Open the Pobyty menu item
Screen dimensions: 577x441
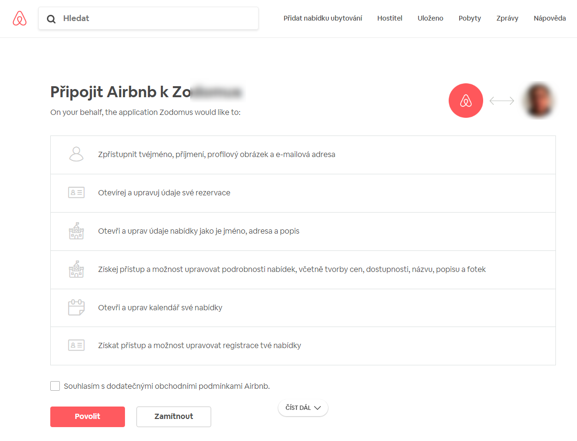pyautogui.click(x=470, y=18)
